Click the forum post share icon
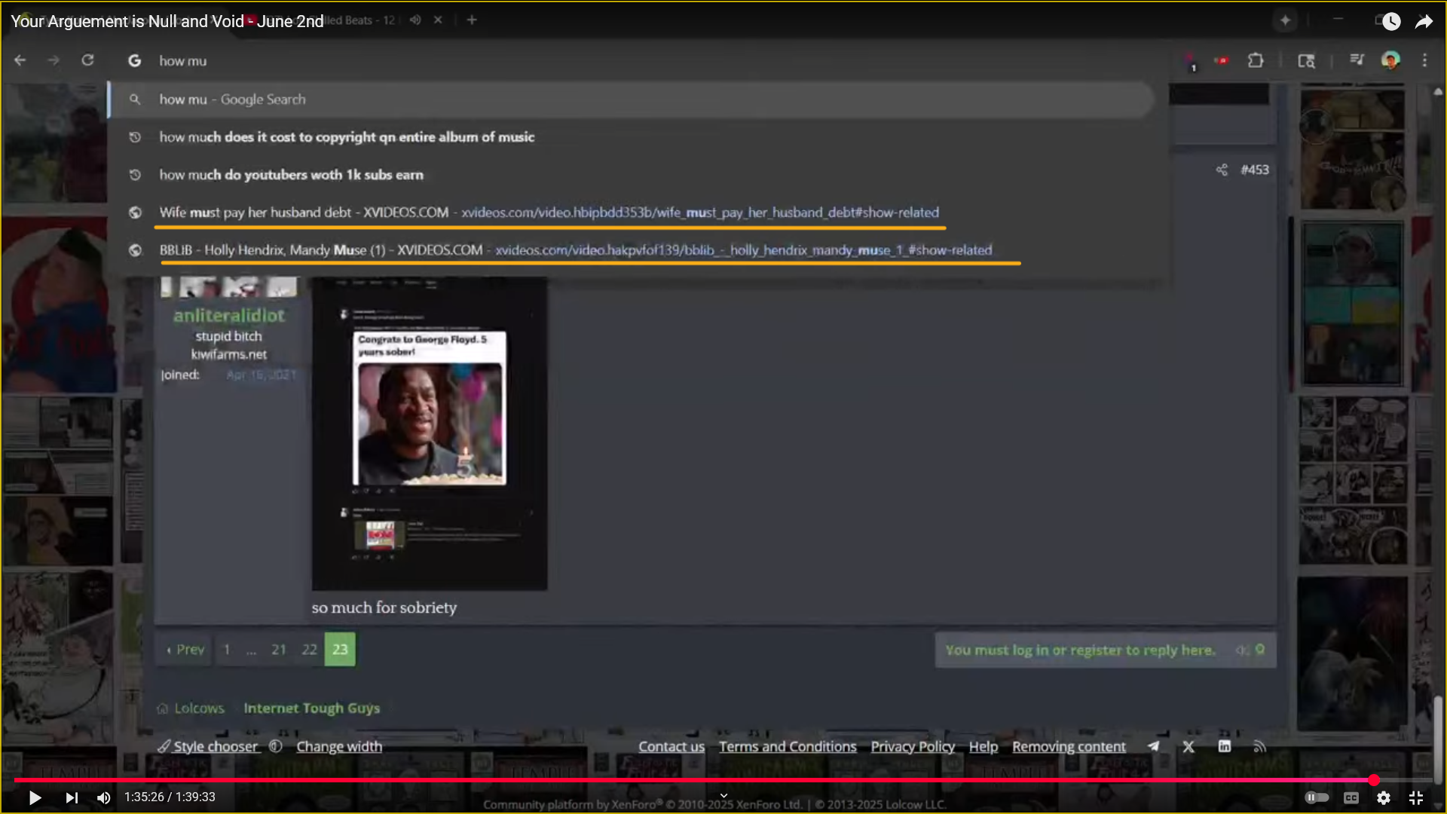The image size is (1447, 814). 1222,170
